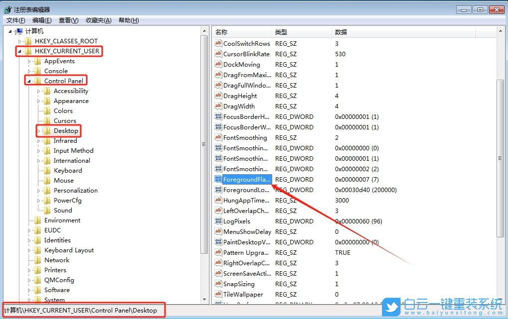Open the 编辑 menu

pyautogui.click(x=41, y=20)
